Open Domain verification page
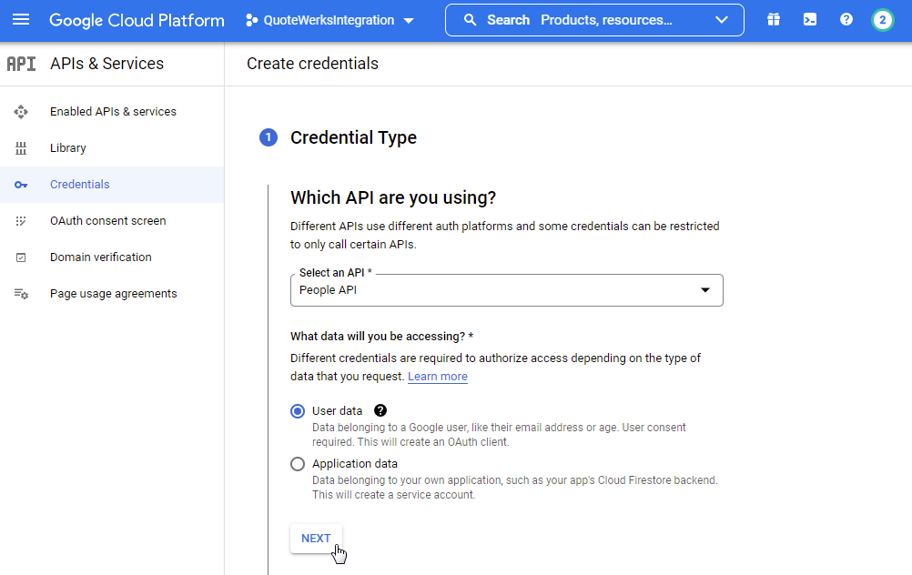Viewport: 912px width, 575px height. coord(100,257)
